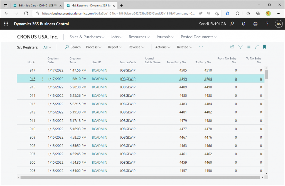Click Dynamics 365 Business Central title
This screenshot has height=186, width=285.
pos(41,24)
